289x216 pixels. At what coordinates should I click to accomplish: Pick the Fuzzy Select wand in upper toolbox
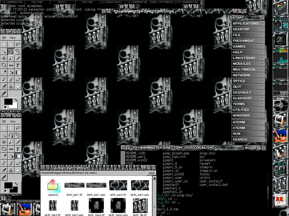point(4,51)
